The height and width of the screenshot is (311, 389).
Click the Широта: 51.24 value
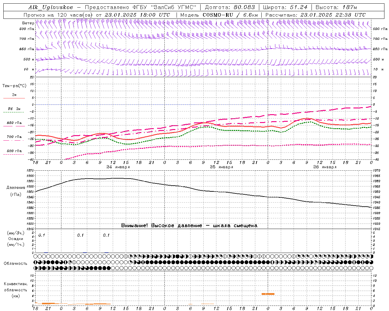click(x=285, y=7)
